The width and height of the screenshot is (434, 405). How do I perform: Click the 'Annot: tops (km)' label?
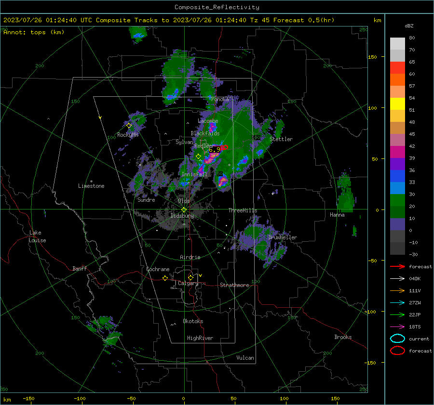click(34, 32)
